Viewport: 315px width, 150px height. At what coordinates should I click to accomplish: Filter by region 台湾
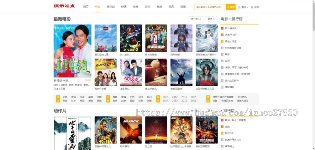coord(82,97)
